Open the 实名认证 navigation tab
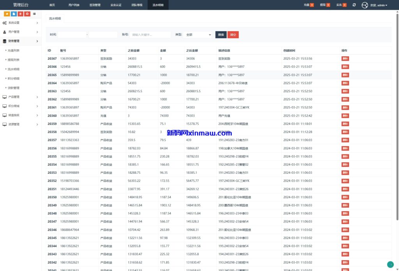 click(x=117, y=5)
